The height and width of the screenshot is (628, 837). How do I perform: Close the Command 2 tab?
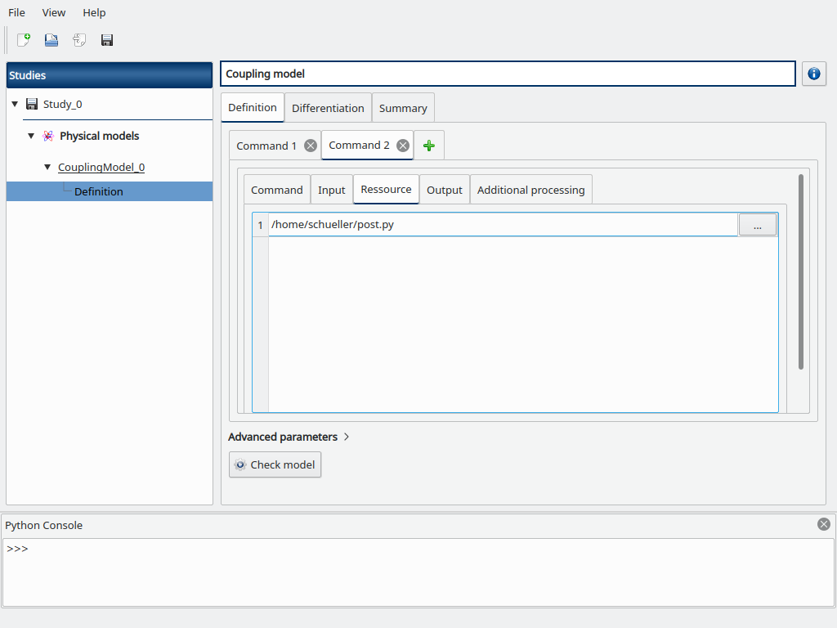403,146
